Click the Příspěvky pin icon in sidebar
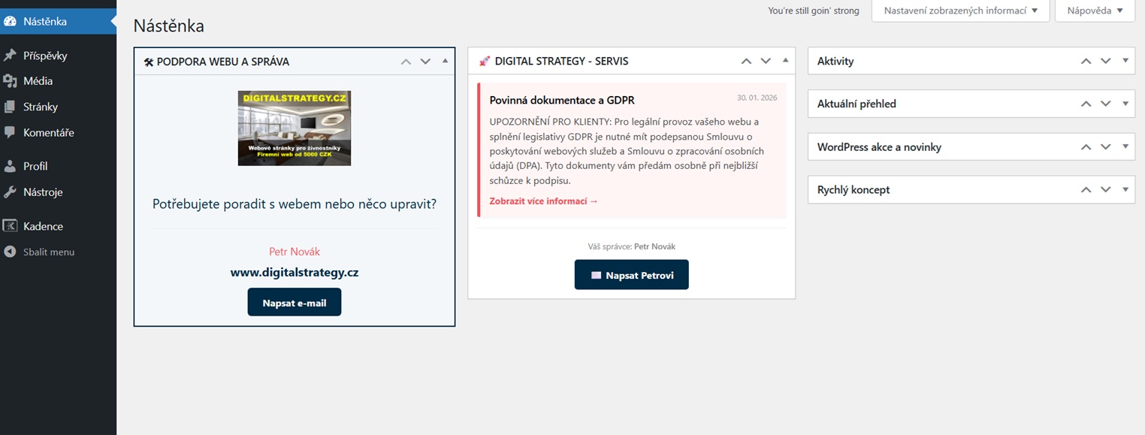The image size is (1145, 435). point(10,56)
